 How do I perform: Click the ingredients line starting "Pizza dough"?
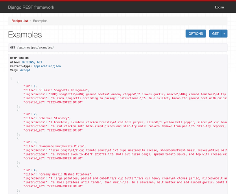(125, 150)
